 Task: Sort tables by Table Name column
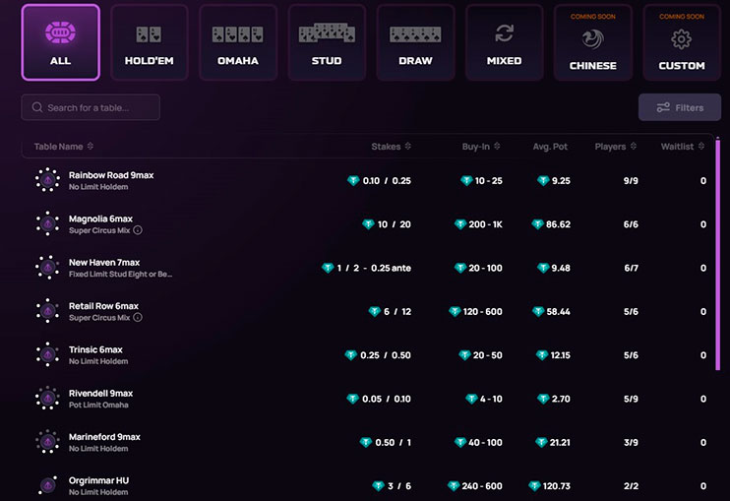coord(63,147)
